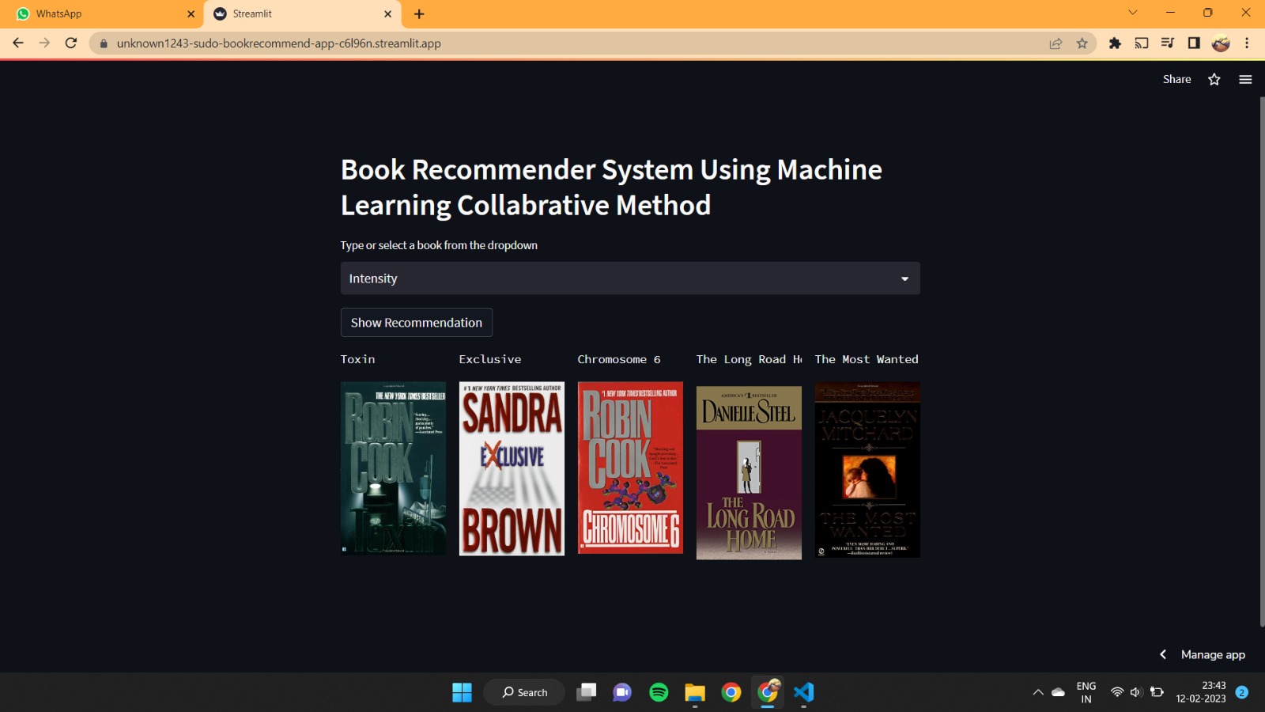Click The Long Road Home book cover
Image resolution: width=1265 pixels, height=712 pixels.
pos(749,472)
